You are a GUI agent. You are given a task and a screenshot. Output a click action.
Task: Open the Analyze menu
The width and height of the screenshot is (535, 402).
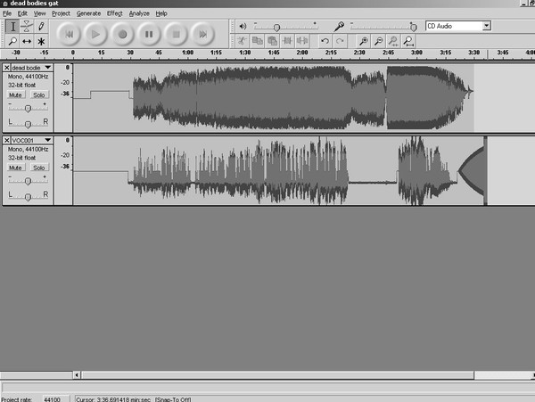point(139,13)
